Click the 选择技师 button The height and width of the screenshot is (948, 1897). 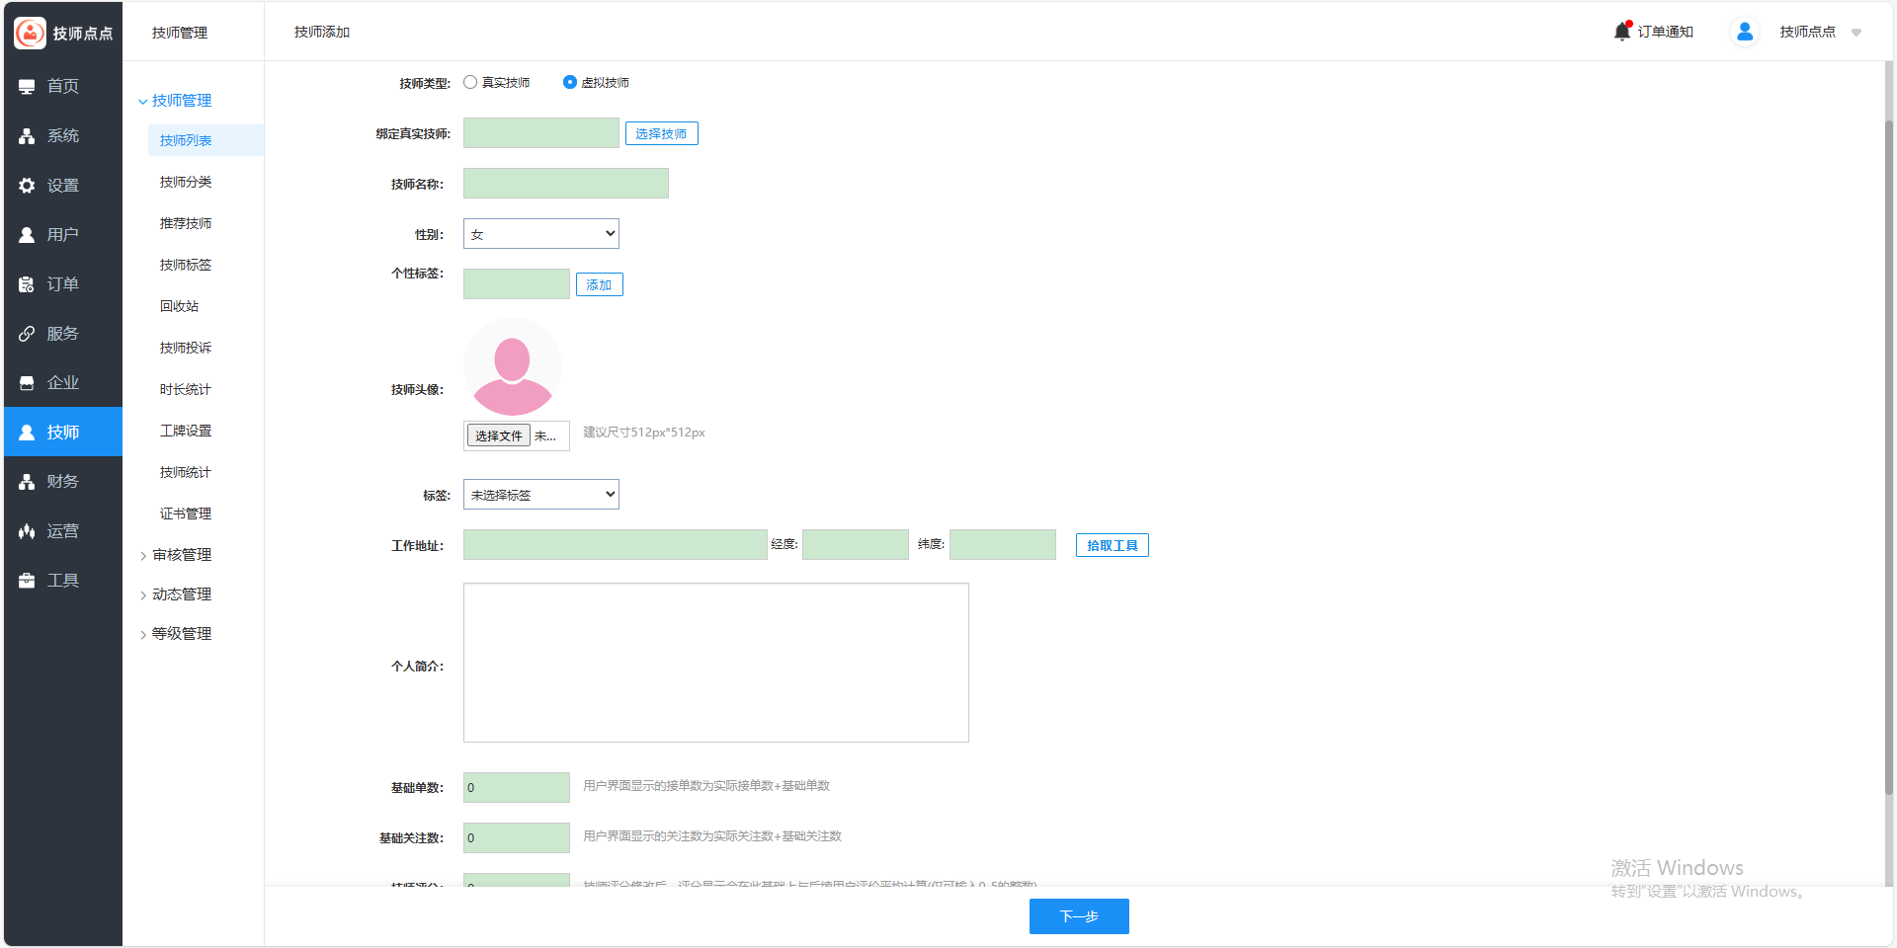pos(661,134)
